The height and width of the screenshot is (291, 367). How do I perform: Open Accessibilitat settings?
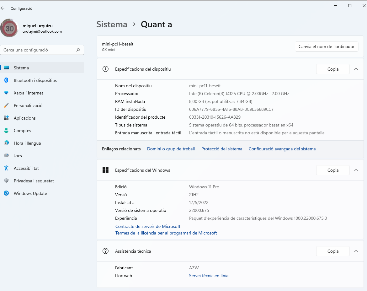click(x=42, y=168)
